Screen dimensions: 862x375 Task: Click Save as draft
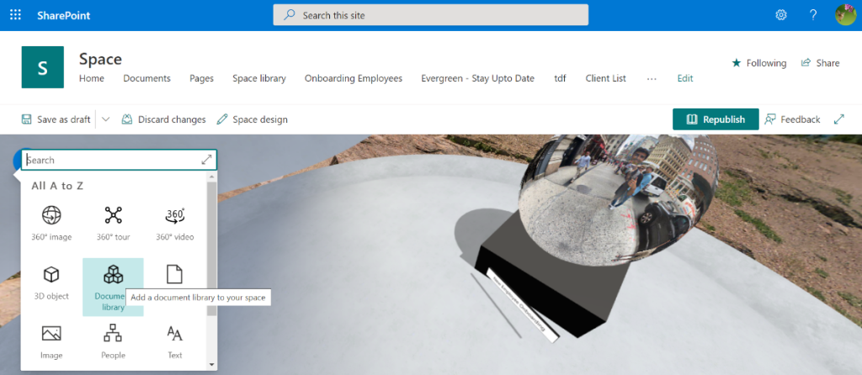[x=56, y=119]
